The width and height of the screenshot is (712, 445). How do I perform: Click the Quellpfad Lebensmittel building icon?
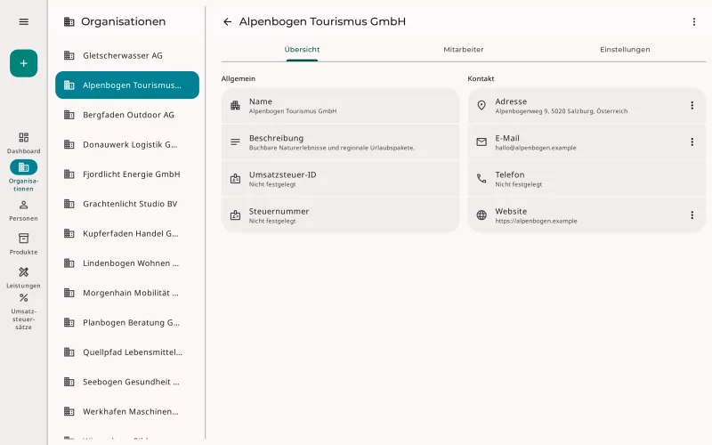(69, 352)
